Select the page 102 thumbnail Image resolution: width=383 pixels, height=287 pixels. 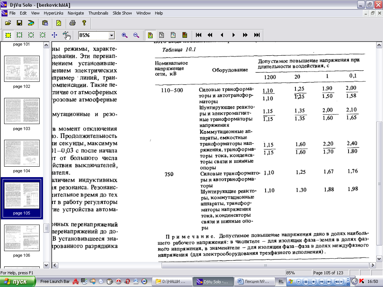[x=22, y=69]
